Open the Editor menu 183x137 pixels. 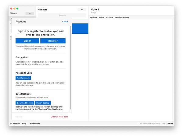[102, 17]
